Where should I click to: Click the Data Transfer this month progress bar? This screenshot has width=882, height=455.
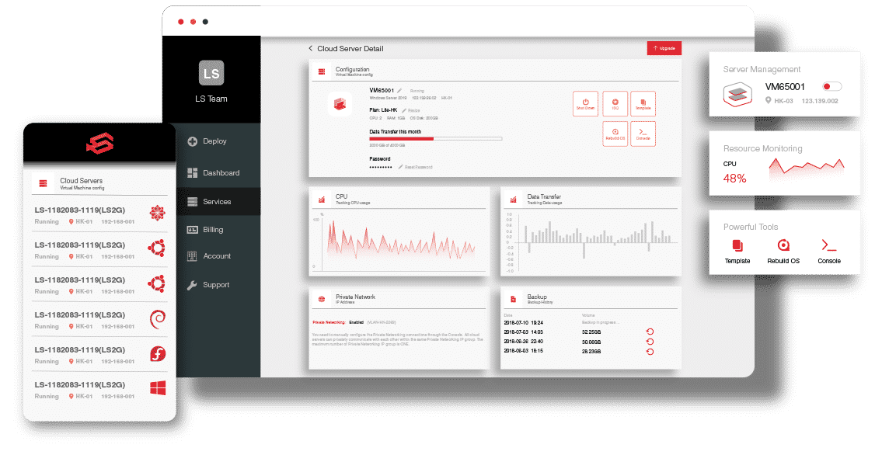(x=435, y=138)
